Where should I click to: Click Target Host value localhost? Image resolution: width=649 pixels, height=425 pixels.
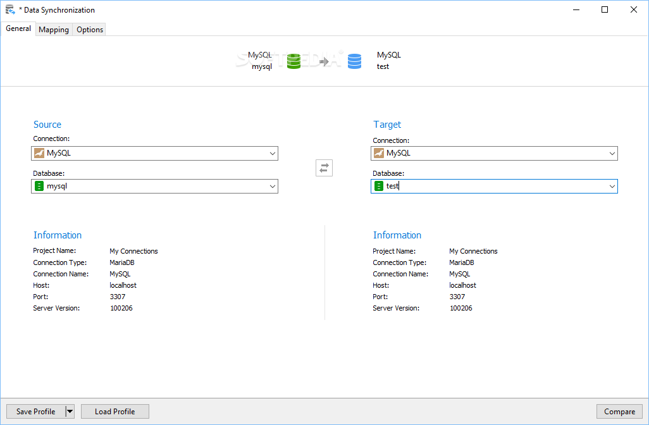(463, 285)
